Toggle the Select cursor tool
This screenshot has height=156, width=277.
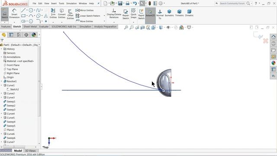tap(142, 3)
